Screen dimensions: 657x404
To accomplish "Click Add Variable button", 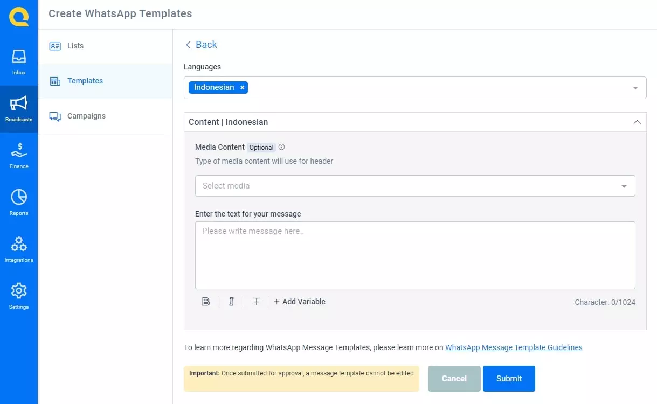I will pos(300,302).
